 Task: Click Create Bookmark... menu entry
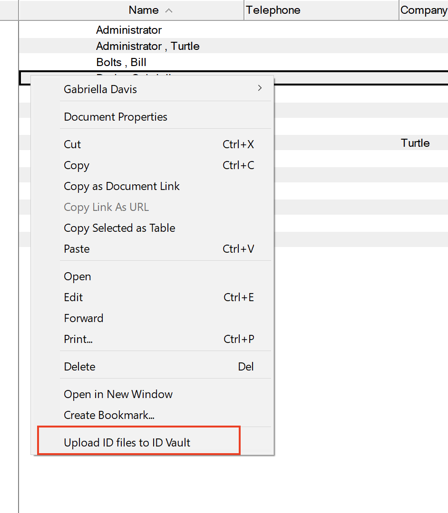[109, 415]
